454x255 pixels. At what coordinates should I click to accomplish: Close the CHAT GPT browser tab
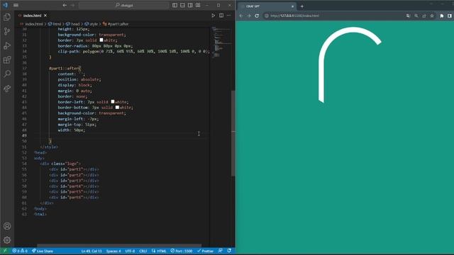point(292,6)
